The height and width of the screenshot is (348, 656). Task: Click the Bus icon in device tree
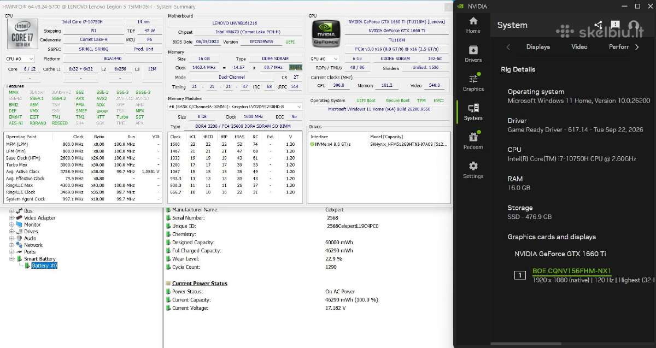click(x=20, y=211)
